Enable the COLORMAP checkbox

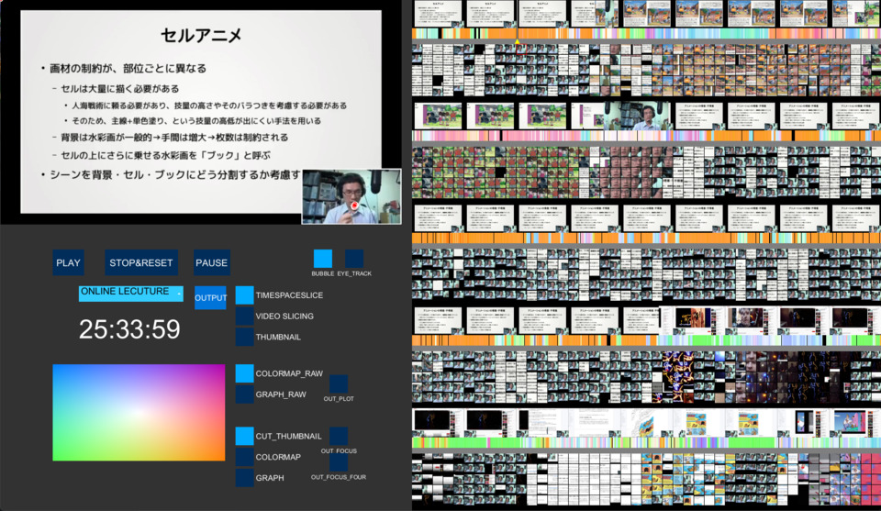pyautogui.click(x=244, y=457)
